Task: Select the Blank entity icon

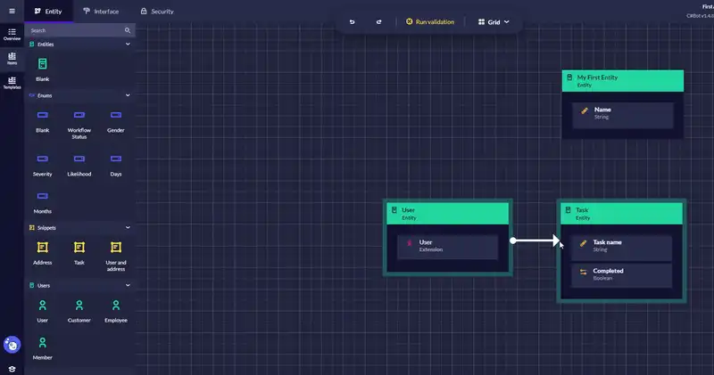Action: pos(43,64)
